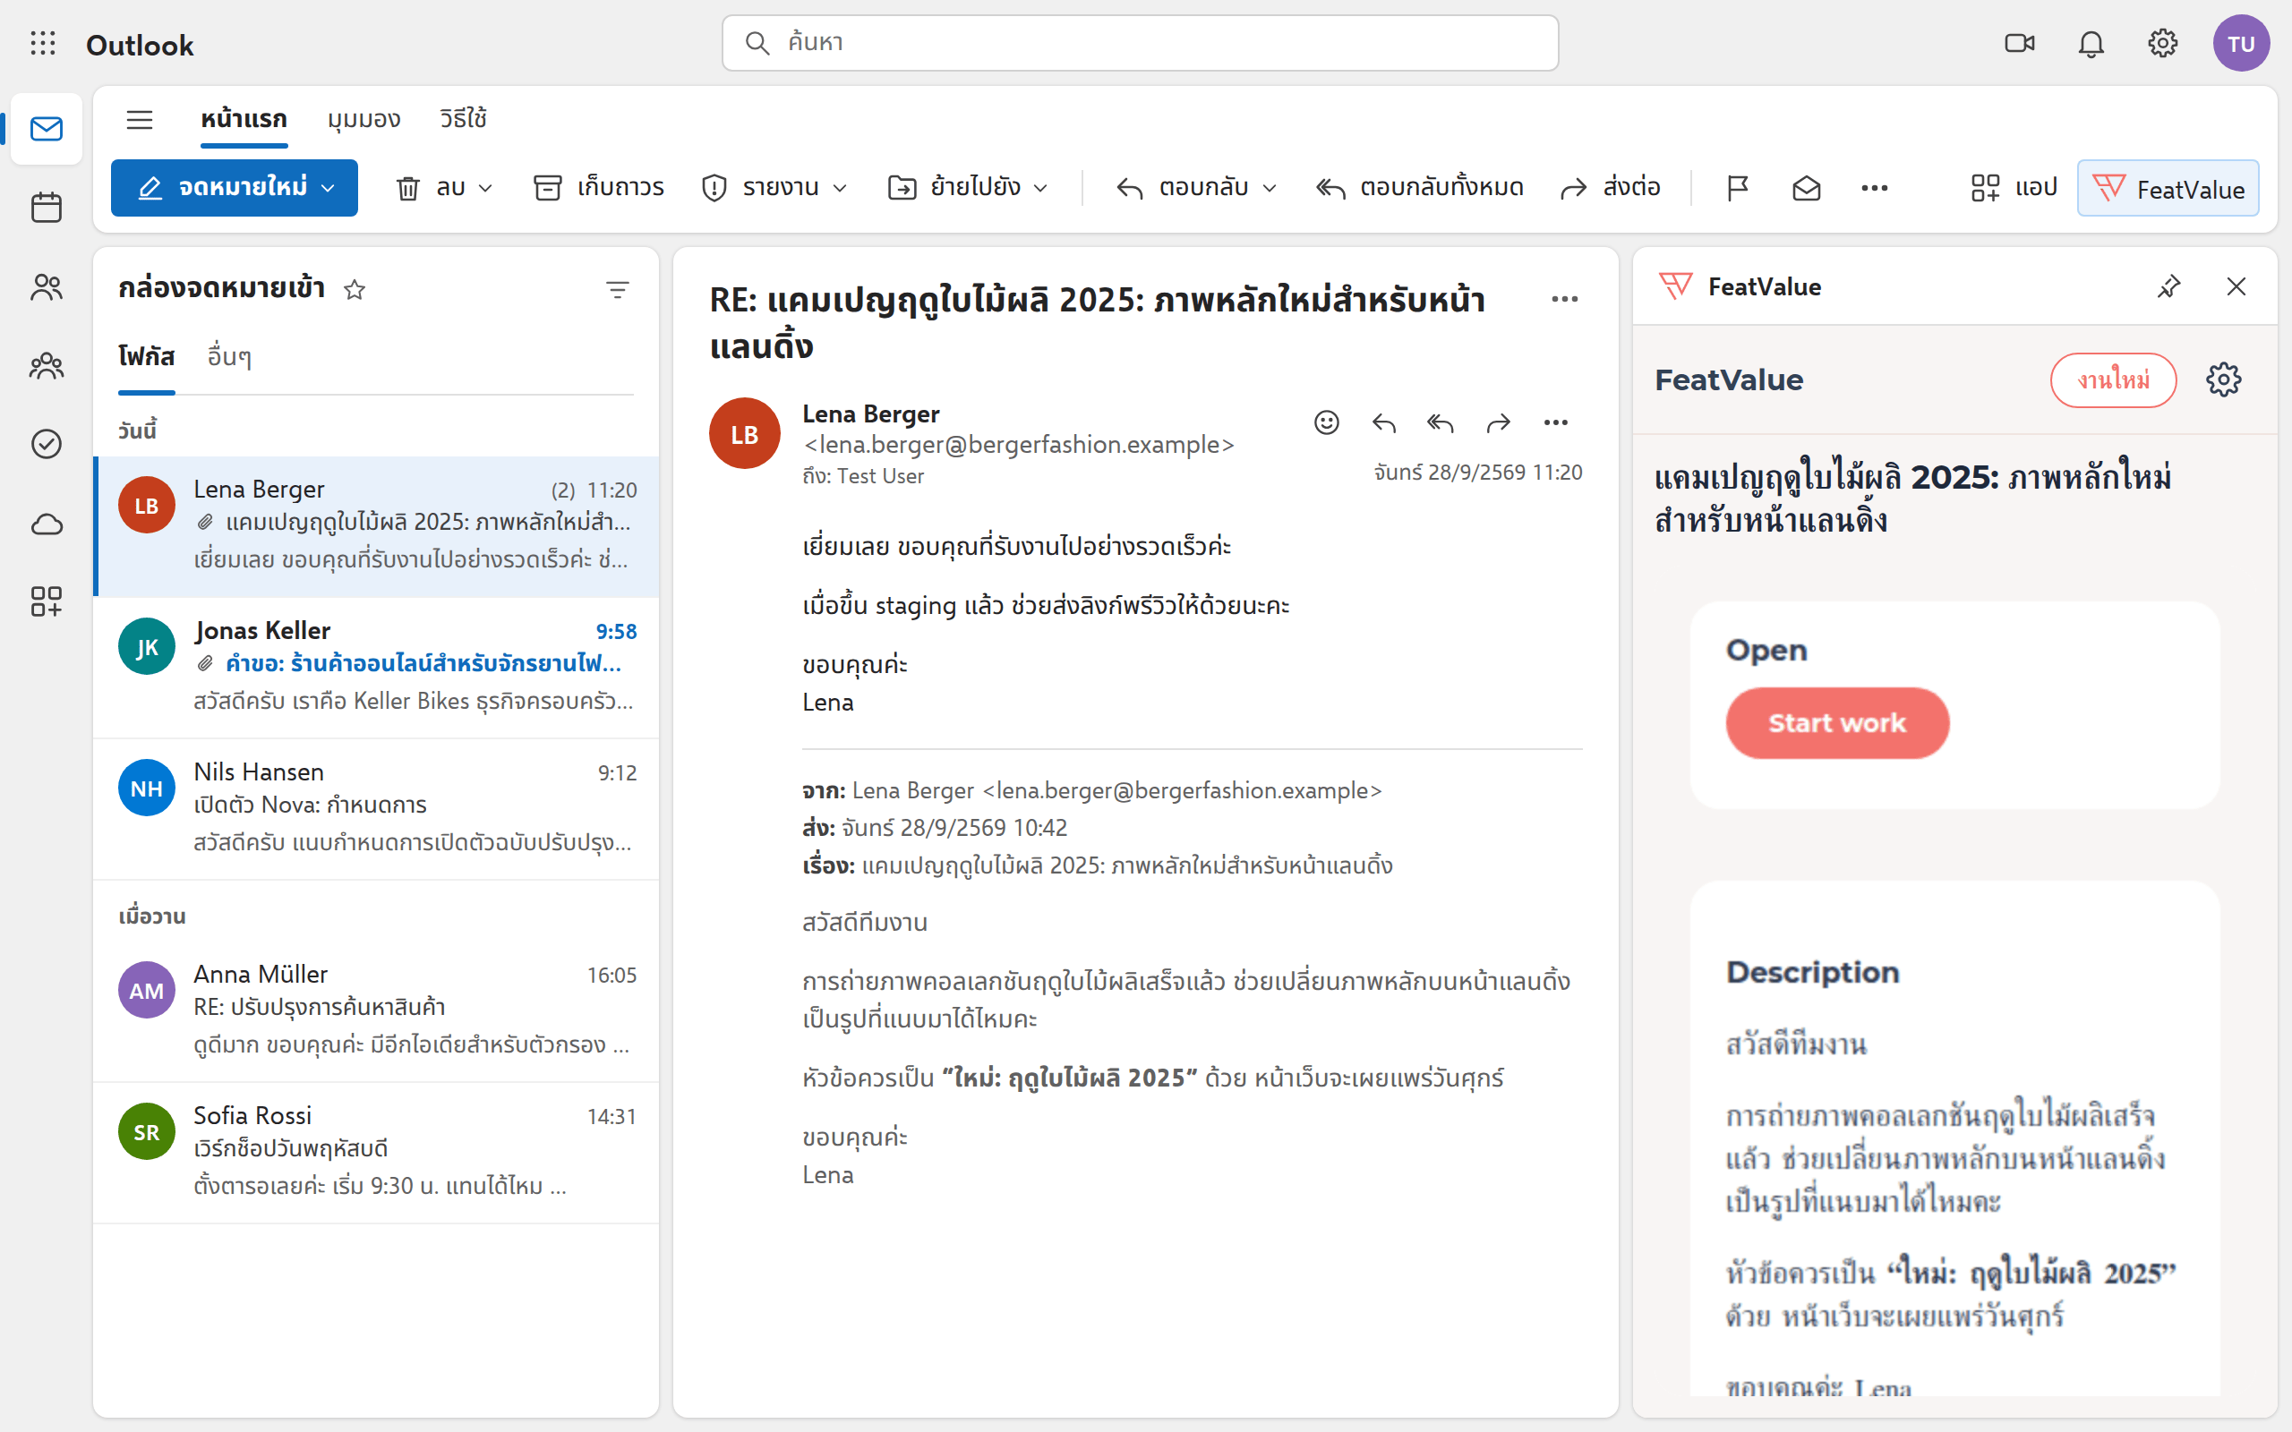2292x1432 pixels.
Task: Open more apps icon in sidebar
Action: [46, 601]
